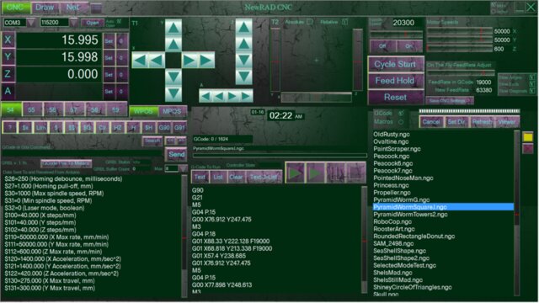The height and width of the screenshot is (303, 539).
Task: Jog X axis left with outermost left arrow
Action: tap(140, 61)
